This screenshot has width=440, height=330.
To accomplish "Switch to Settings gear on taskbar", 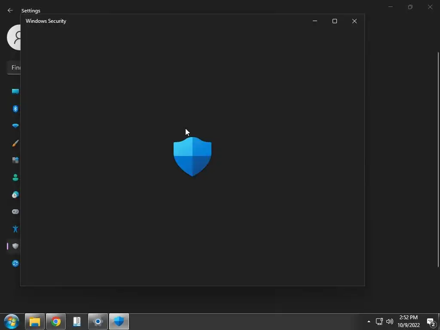I will click(x=98, y=321).
